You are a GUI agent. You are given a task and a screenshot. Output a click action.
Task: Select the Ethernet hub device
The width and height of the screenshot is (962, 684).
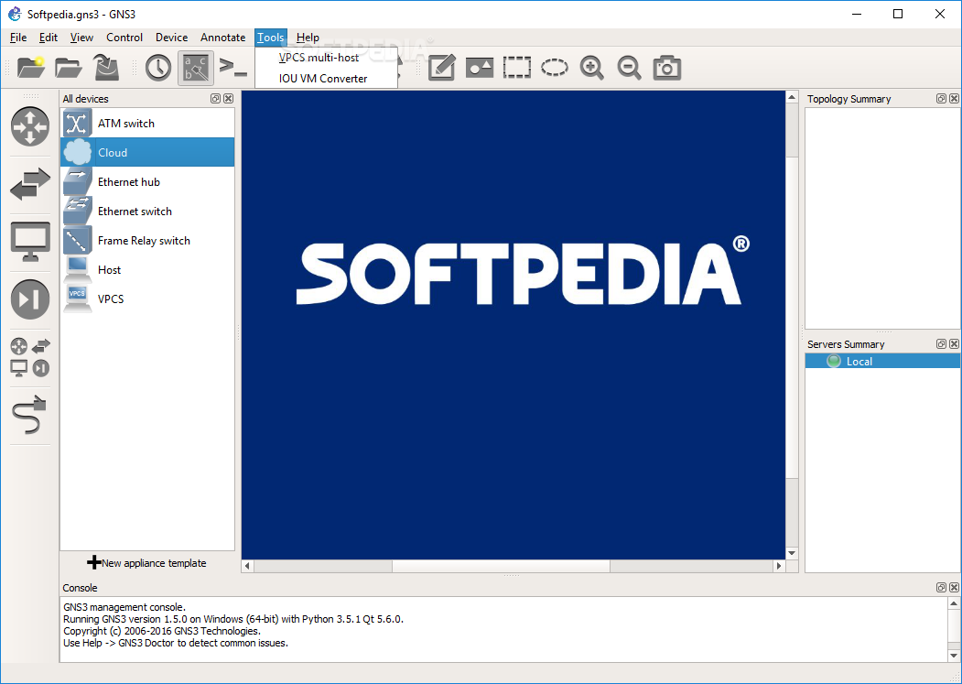click(147, 181)
